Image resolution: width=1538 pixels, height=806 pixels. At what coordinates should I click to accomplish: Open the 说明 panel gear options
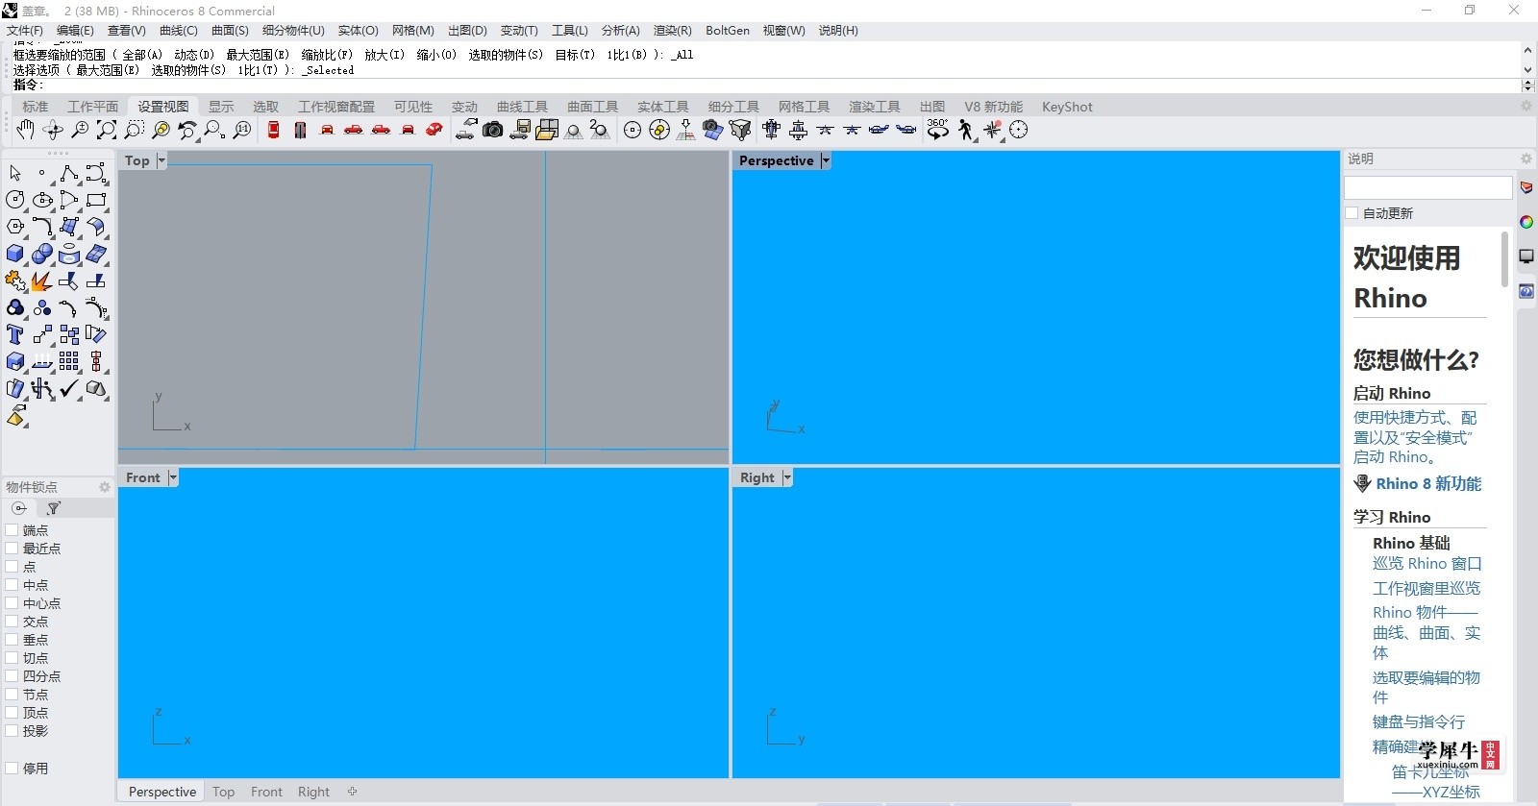point(1526,159)
